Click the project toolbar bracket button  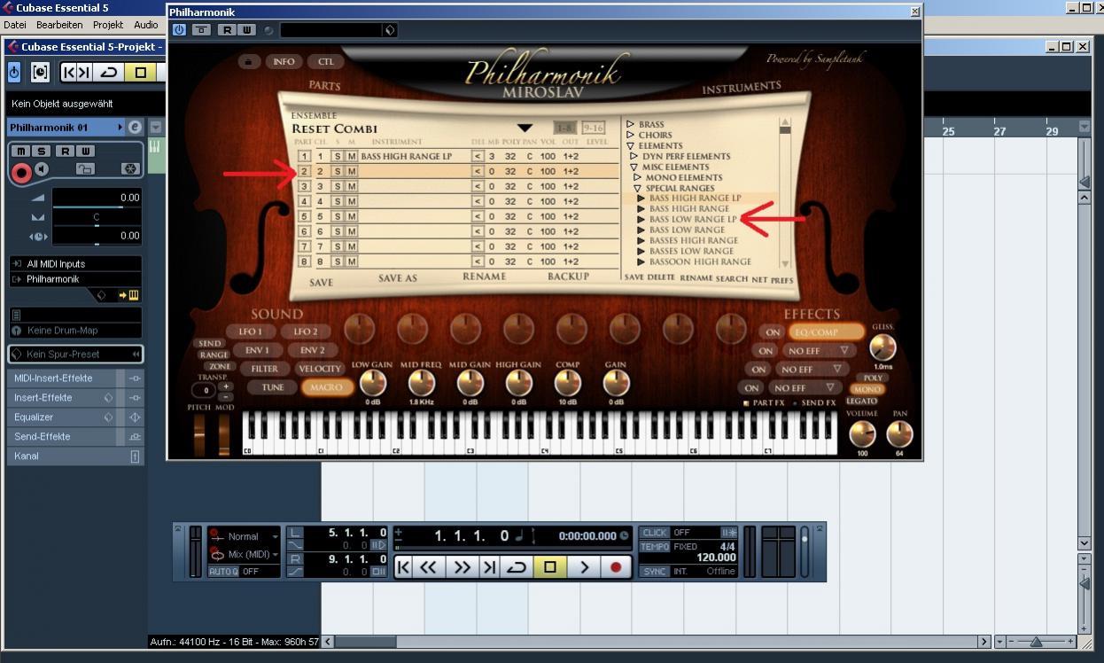click(x=40, y=73)
